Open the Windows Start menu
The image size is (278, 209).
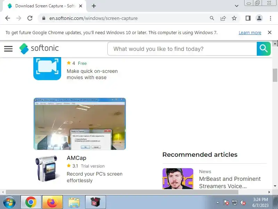click(x=9, y=202)
